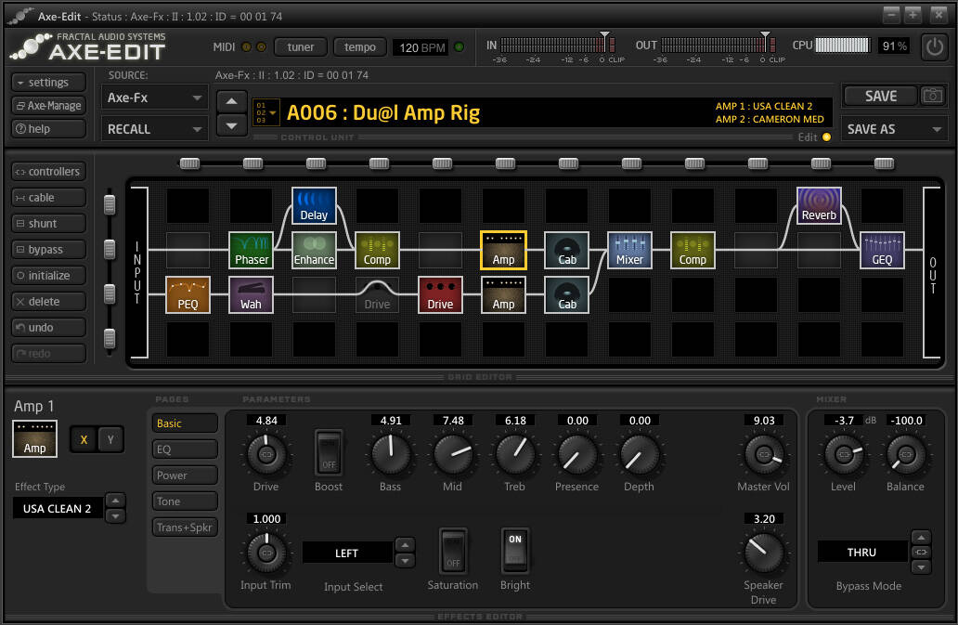Click the SAVE button
This screenshot has width=958, height=625.
(x=880, y=96)
